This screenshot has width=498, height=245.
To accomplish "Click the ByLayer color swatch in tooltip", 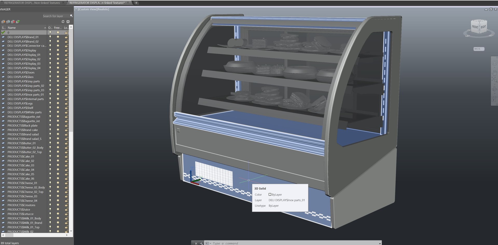I will point(270,194).
